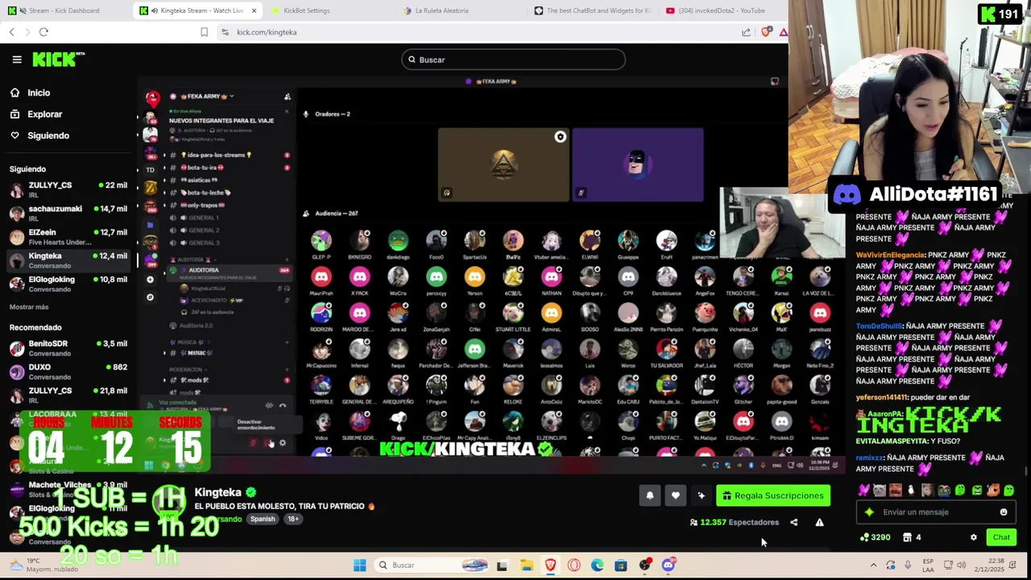Send message with the green Chat button

pyautogui.click(x=1001, y=537)
